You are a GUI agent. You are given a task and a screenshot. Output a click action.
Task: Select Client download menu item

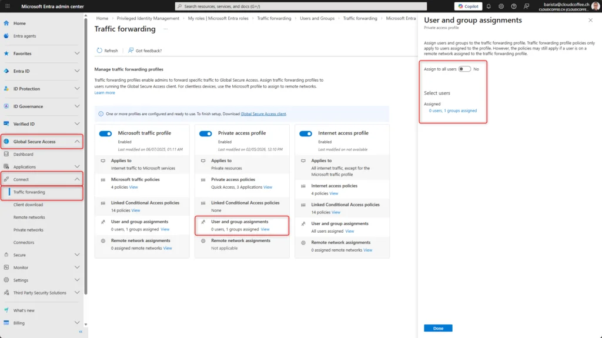click(28, 205)
